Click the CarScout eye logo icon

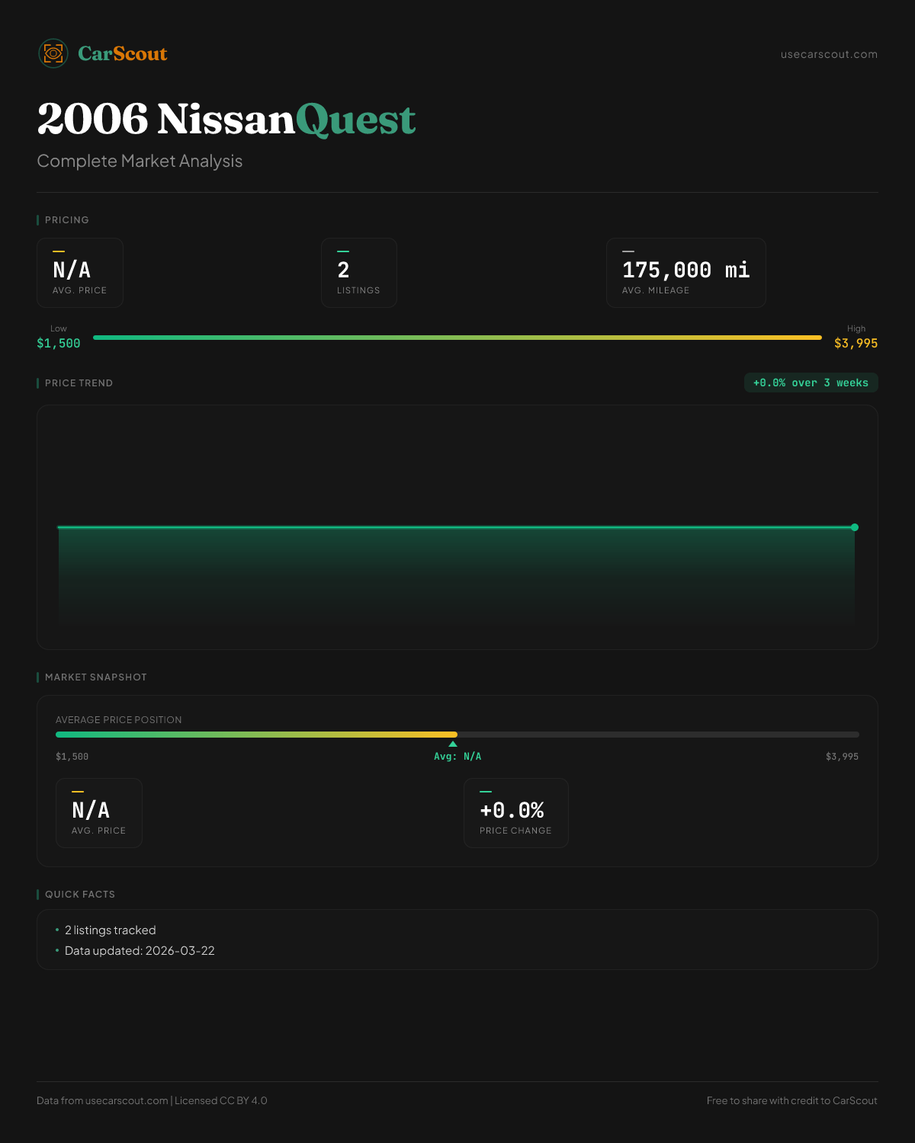coord(53,53)
